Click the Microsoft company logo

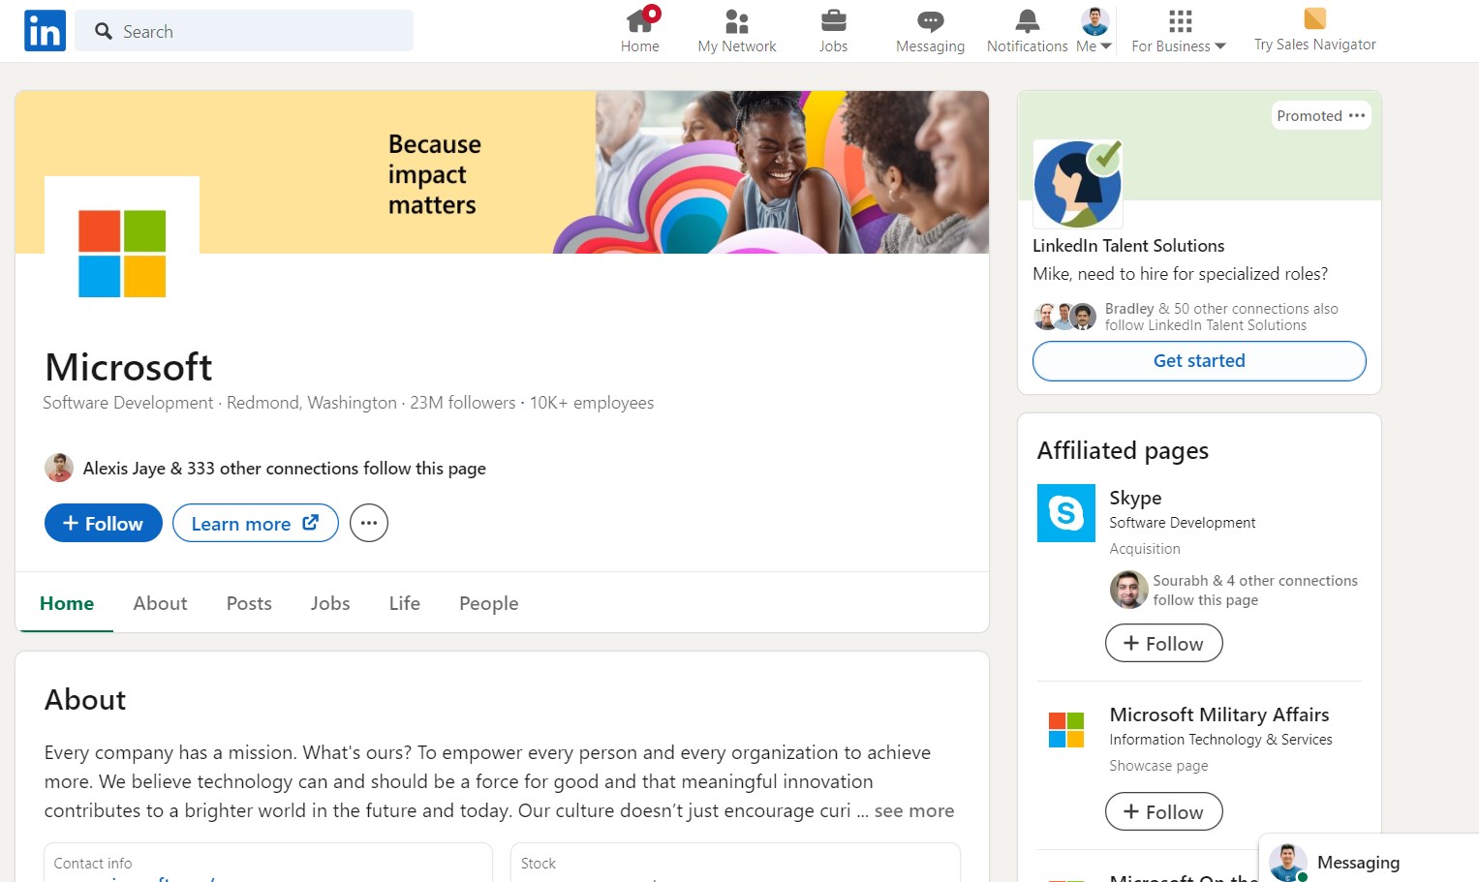122,254
